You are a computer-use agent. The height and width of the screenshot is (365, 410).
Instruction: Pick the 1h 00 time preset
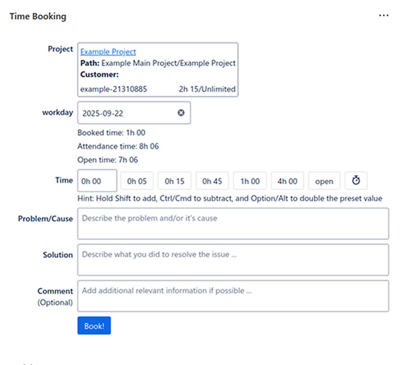[250, 181]
